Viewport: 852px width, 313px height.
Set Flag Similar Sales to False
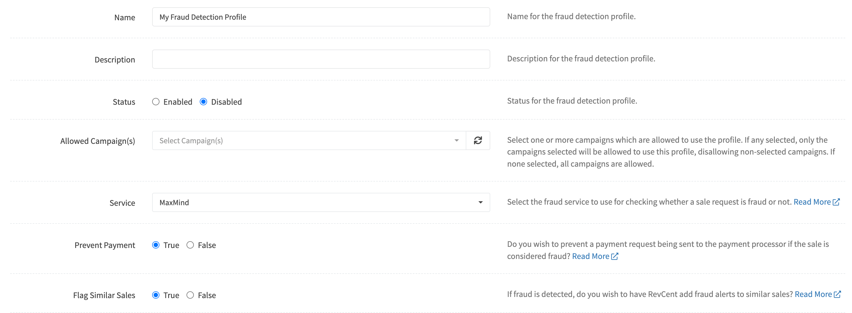(x=190, y=295)
